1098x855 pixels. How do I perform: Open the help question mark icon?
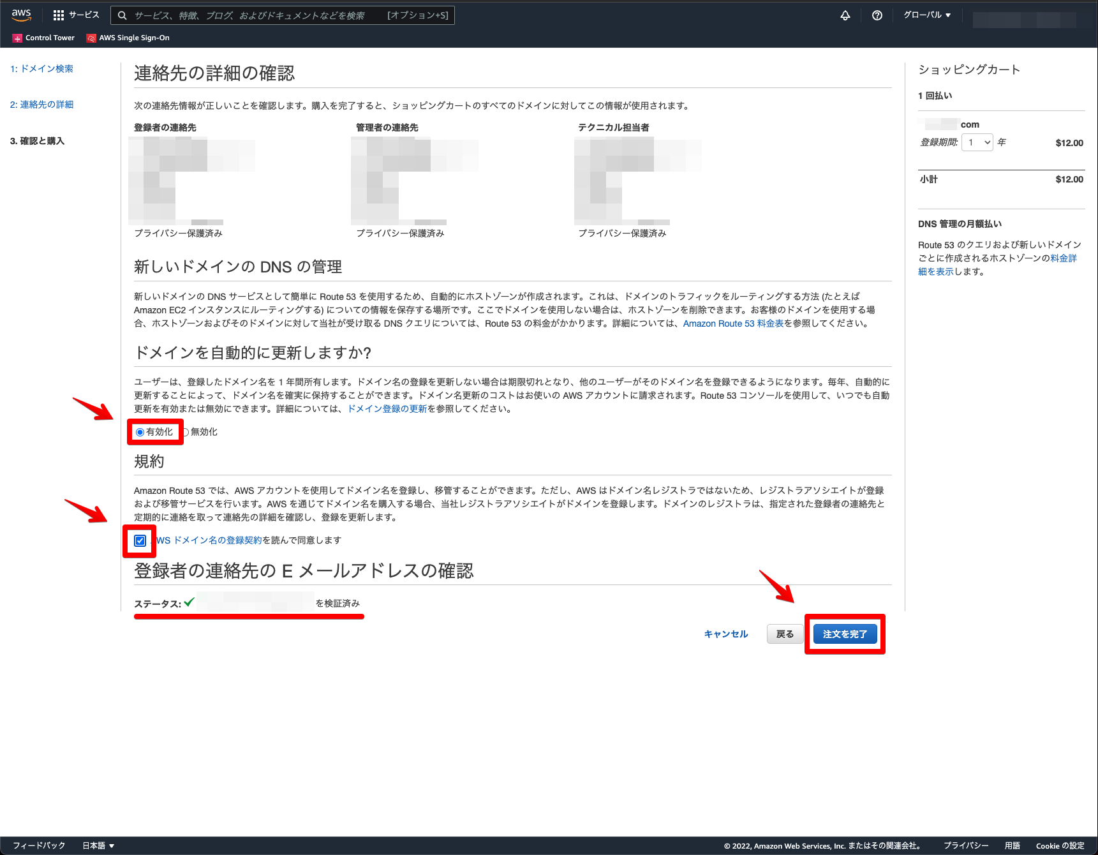pyautogui.click(x=877, y=15)
